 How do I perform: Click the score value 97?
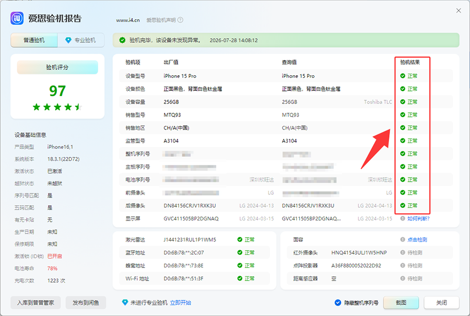point(57,90)
